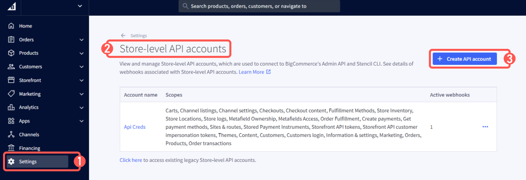Viewport: 526px width, 180px height.
Task: Click the Financing bank icon
Action: (x=11, y=148)
